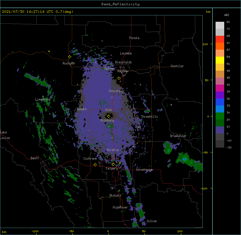Click the yellow V marker northwest of RockyMH
The width and height of the screenshot is (241, 235).
point(49,51)
